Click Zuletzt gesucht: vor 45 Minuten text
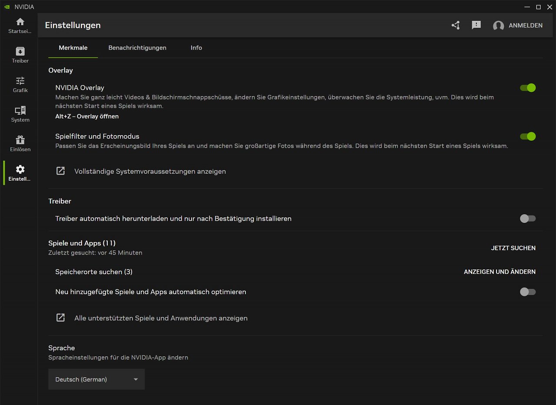This screenshot has width=556, height=405. click(95, 252)
